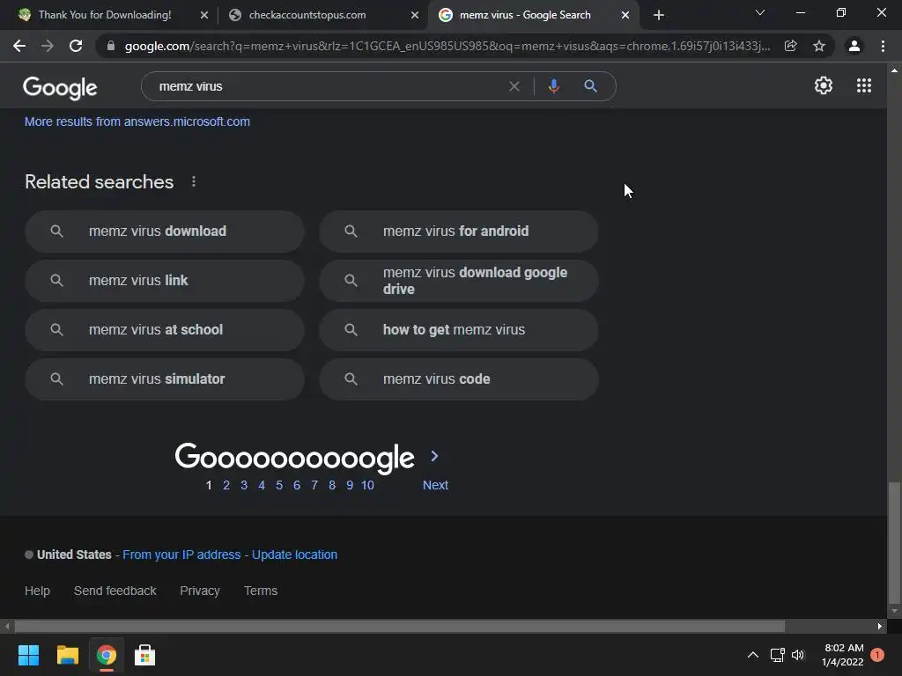Click the Google logo in header

(x=60, y=88)
